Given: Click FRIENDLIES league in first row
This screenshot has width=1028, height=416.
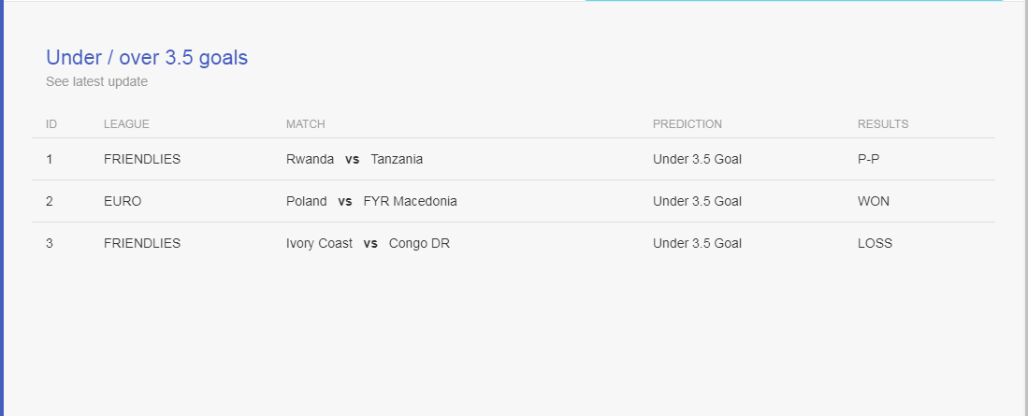Looking at the screenshot, I should tap(142, 159).
